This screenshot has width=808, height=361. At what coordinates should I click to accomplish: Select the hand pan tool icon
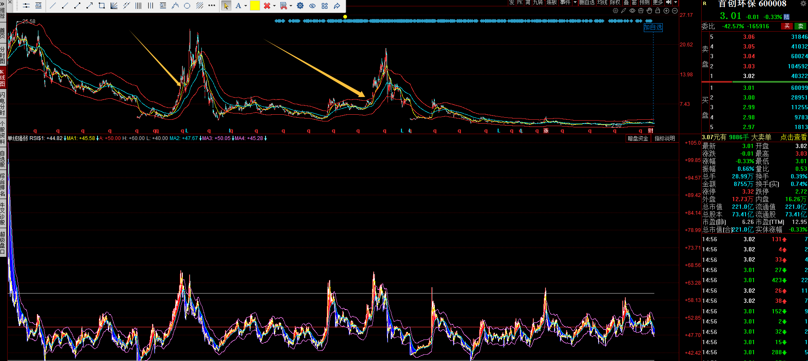click(x=649, y=11)
